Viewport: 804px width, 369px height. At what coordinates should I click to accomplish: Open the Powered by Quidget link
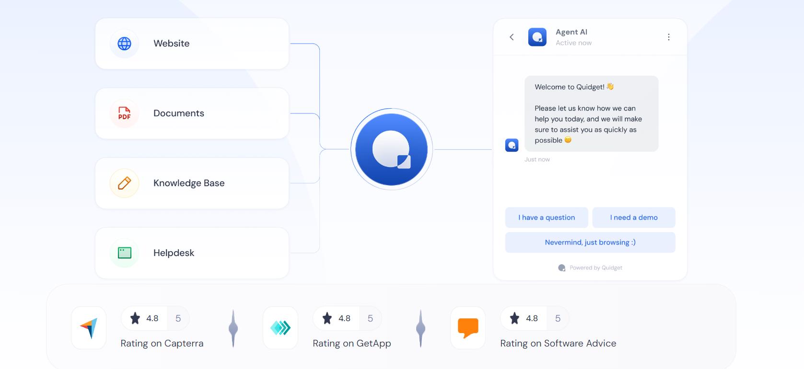(x=595, y=268)
